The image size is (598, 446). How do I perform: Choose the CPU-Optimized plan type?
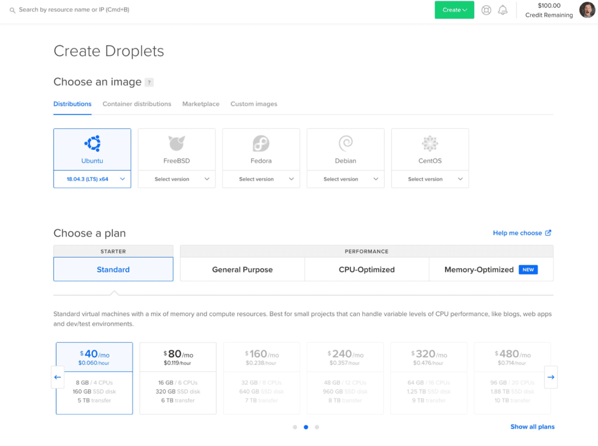(367, 269)
